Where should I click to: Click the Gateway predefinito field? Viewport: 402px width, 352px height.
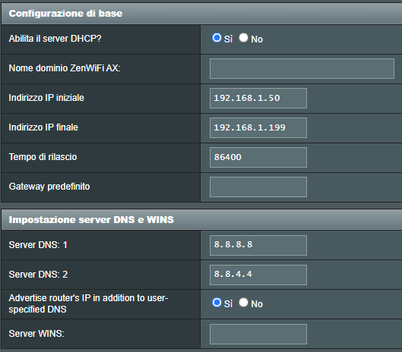258,187
